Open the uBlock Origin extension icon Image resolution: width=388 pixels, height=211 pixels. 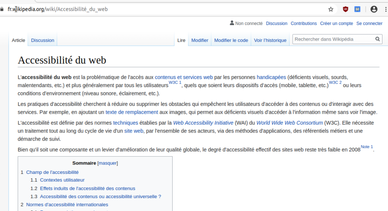tap(346, 9)
